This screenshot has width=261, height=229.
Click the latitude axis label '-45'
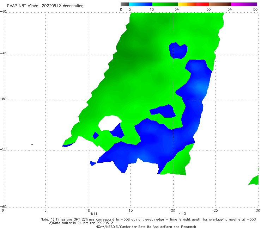pyautogui.click(x=3, y=53)
